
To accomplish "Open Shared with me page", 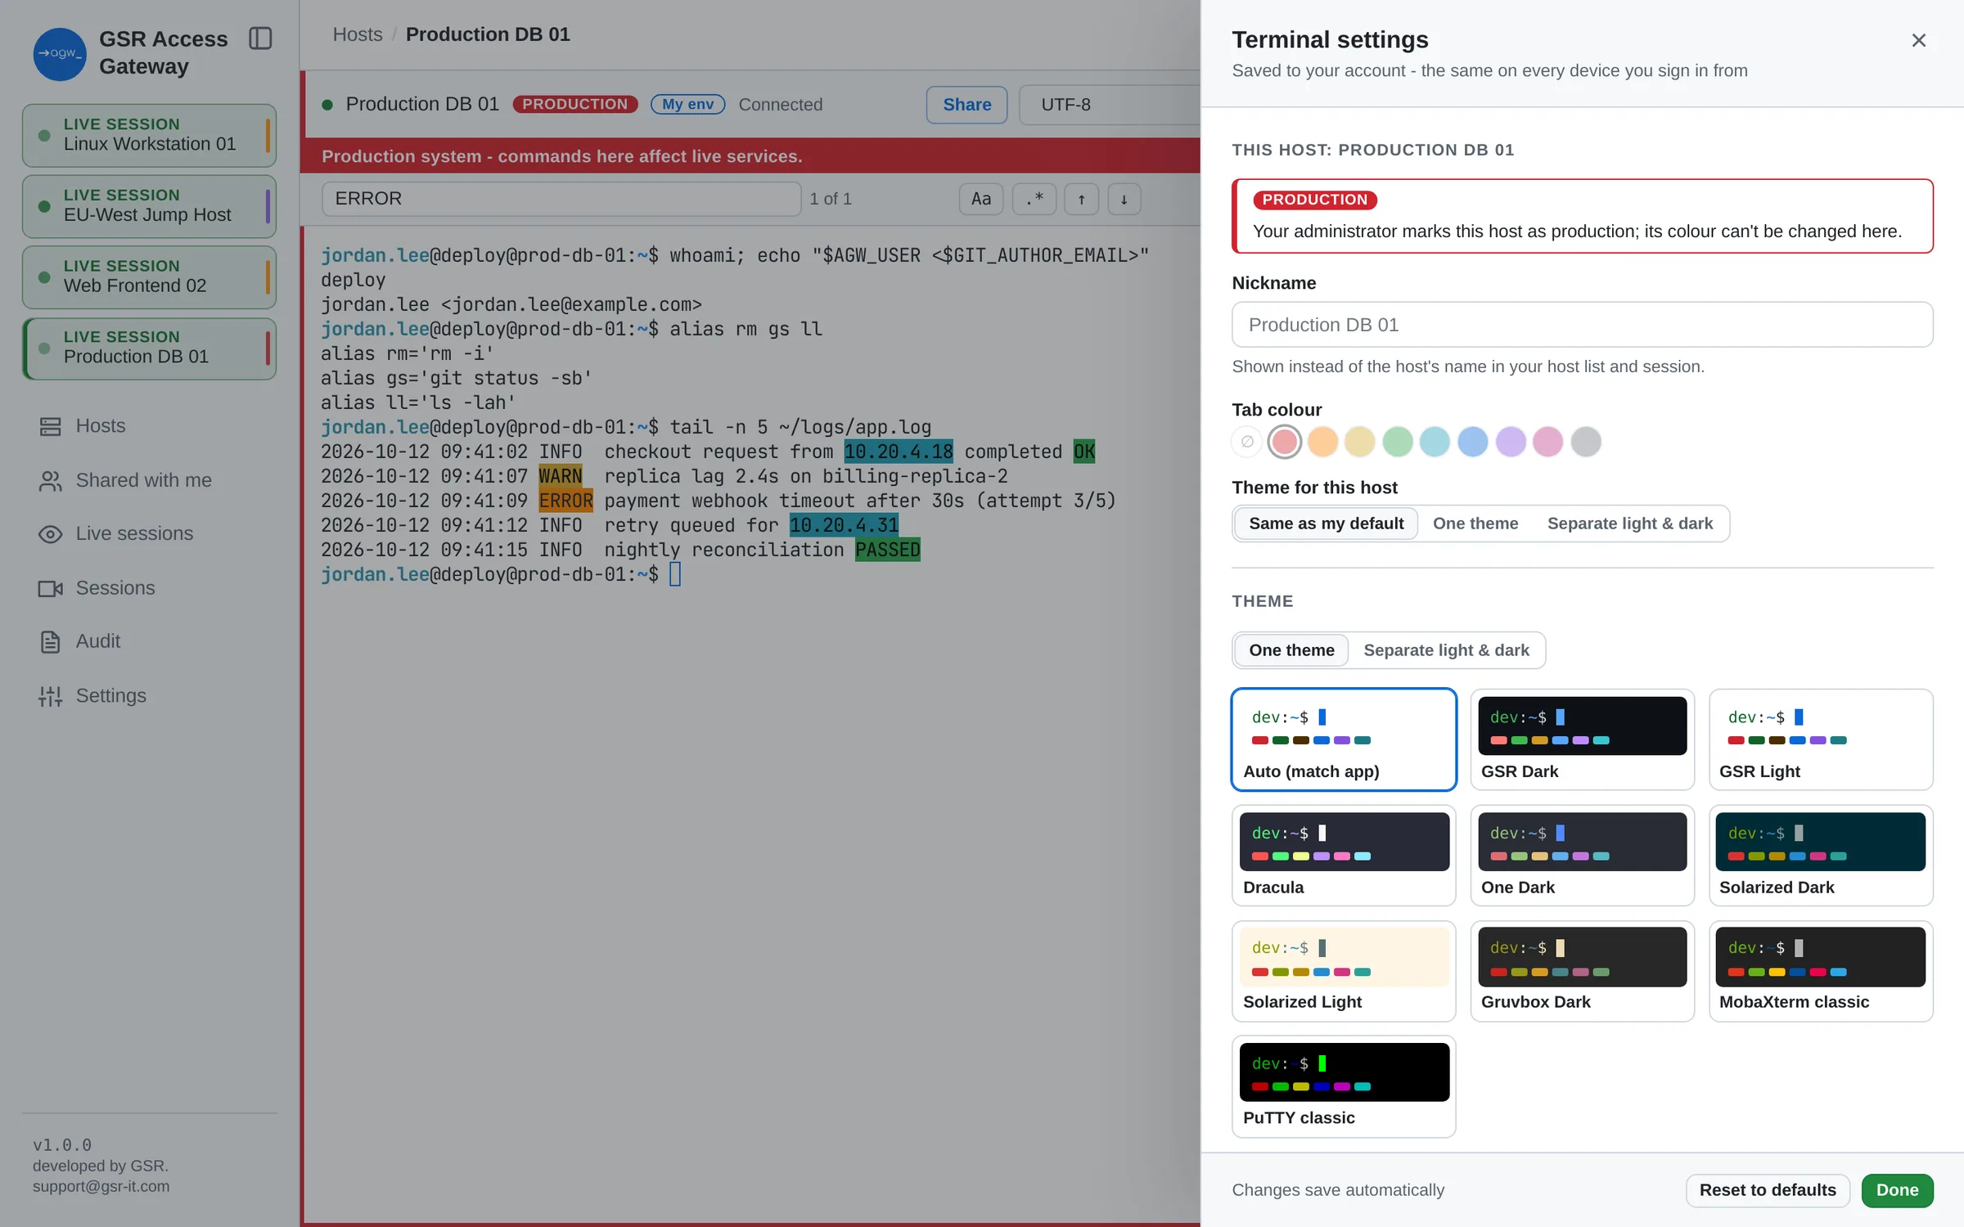I will (149, 480).
